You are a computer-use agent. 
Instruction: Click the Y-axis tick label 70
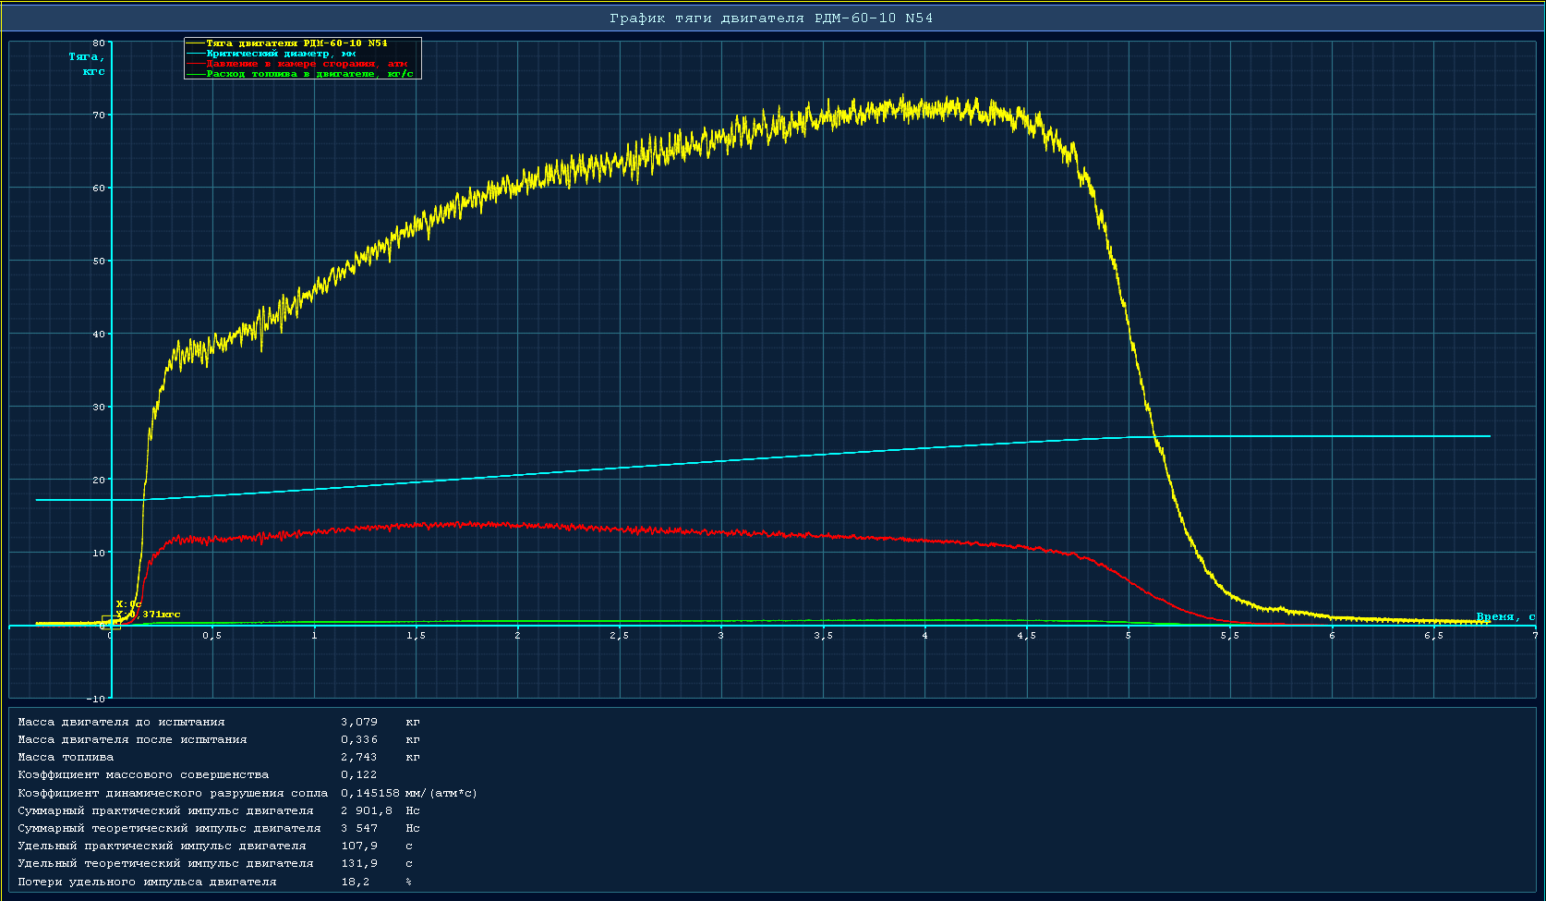(x=100, y=116)
